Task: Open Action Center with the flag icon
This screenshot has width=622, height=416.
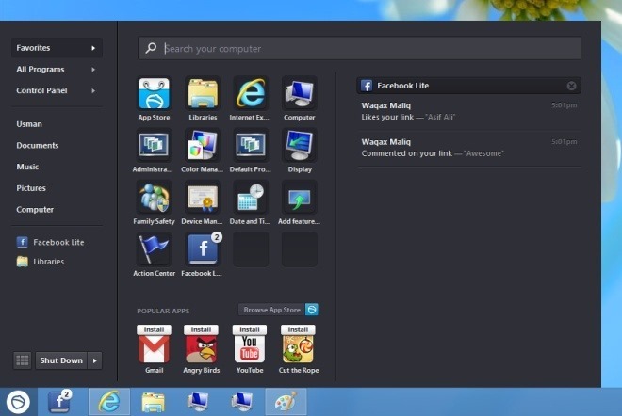Action: click(x=154, y=250)
